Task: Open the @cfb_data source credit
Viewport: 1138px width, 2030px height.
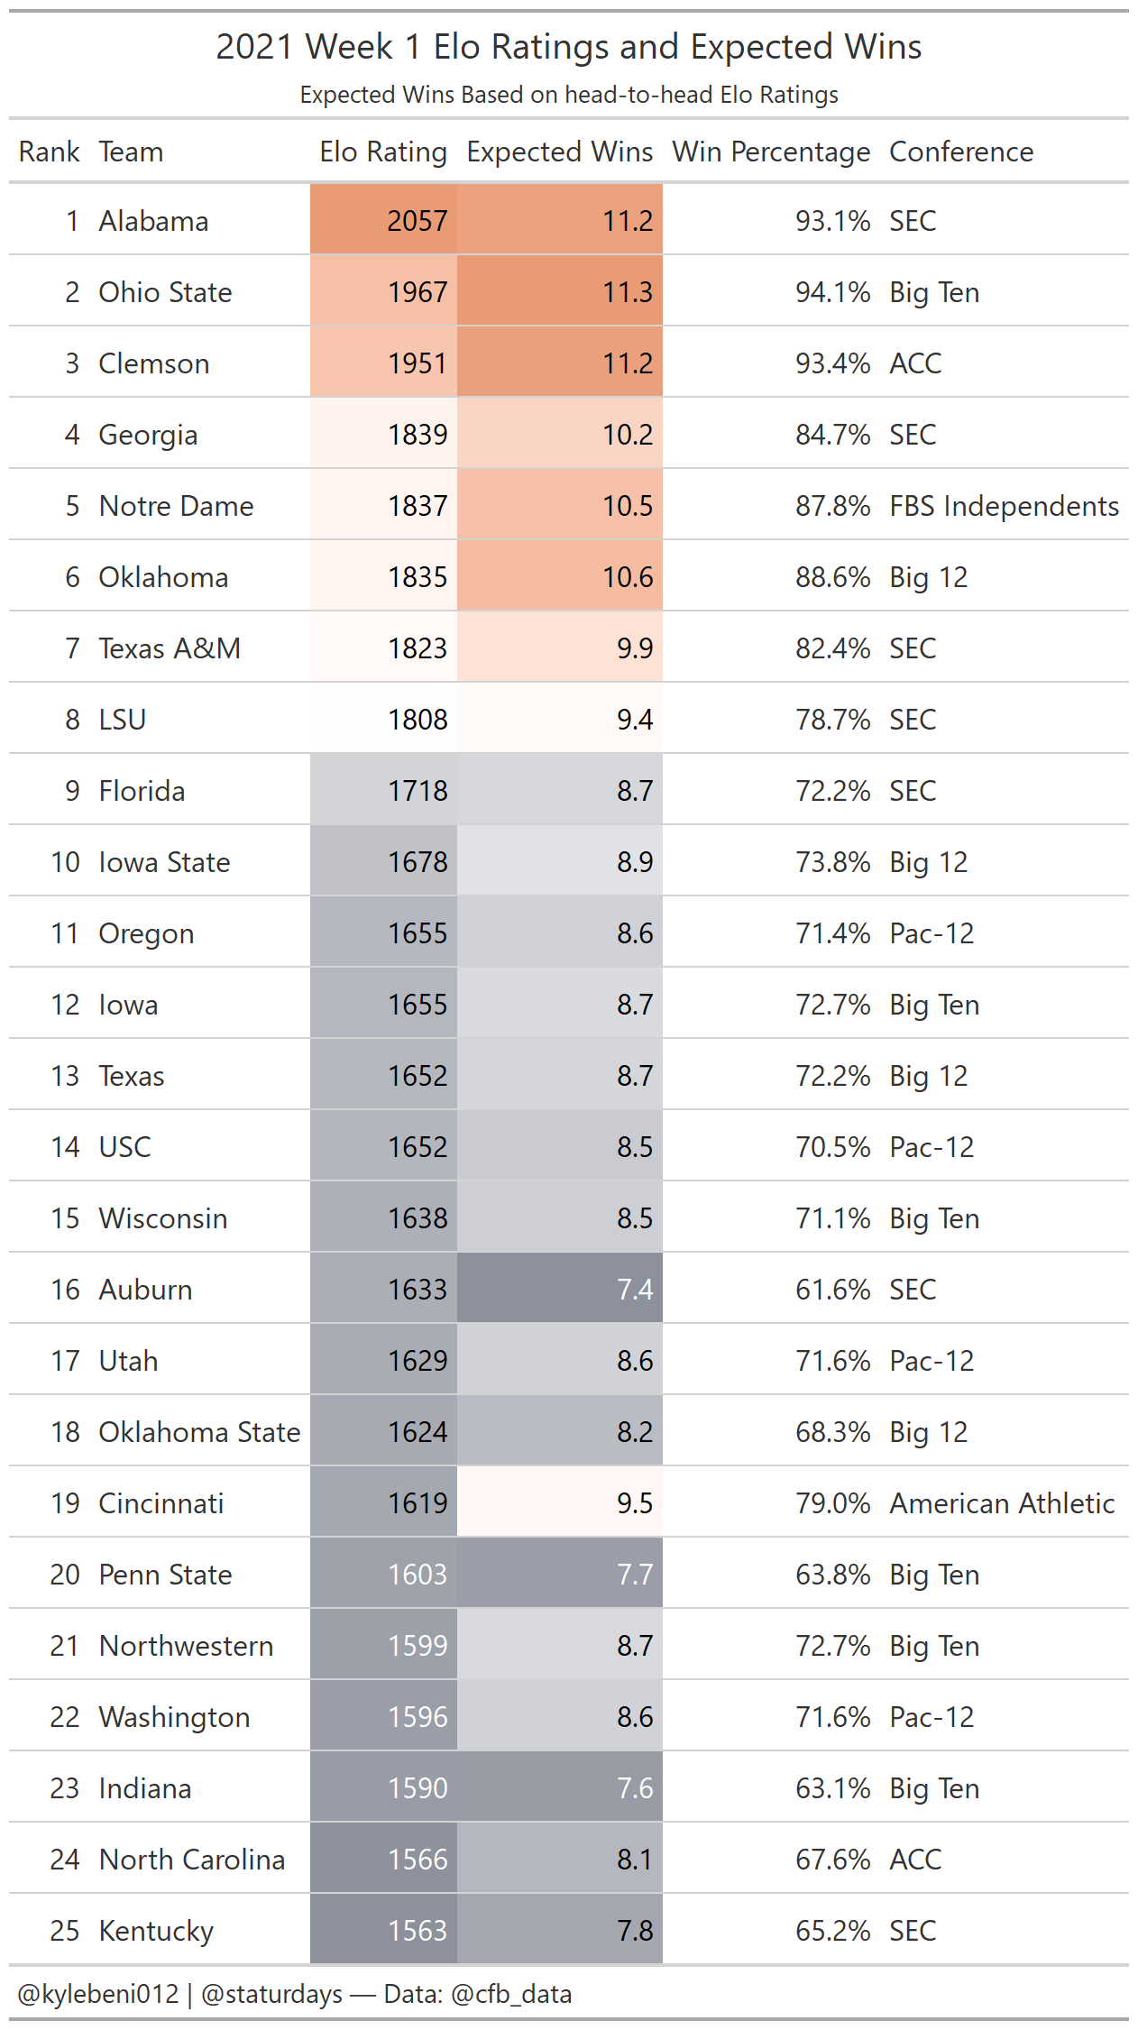Action: pos(510,1994)
